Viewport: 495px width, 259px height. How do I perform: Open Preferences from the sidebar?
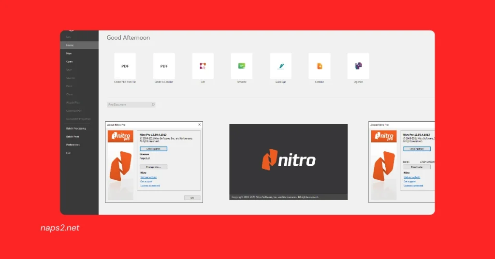73,144
